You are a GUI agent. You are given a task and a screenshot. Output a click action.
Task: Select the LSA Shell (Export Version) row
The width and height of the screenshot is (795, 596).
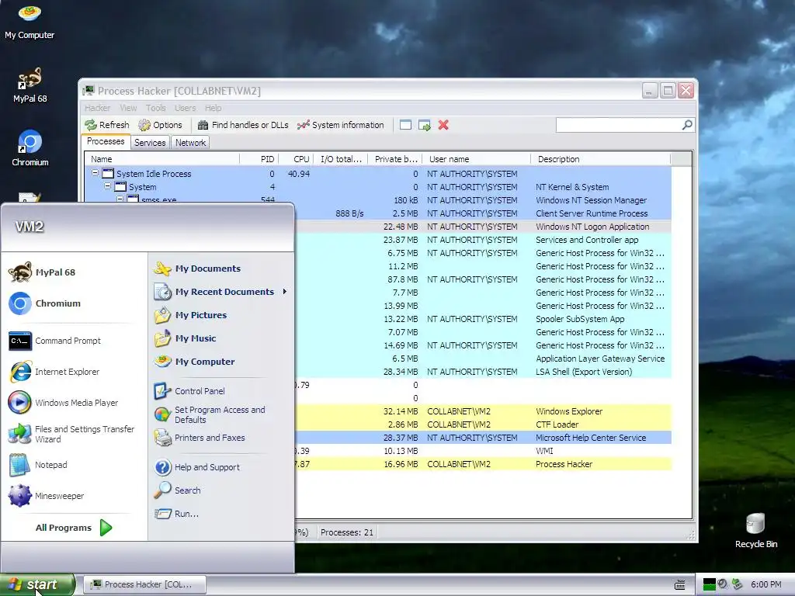tap(483, 372)
